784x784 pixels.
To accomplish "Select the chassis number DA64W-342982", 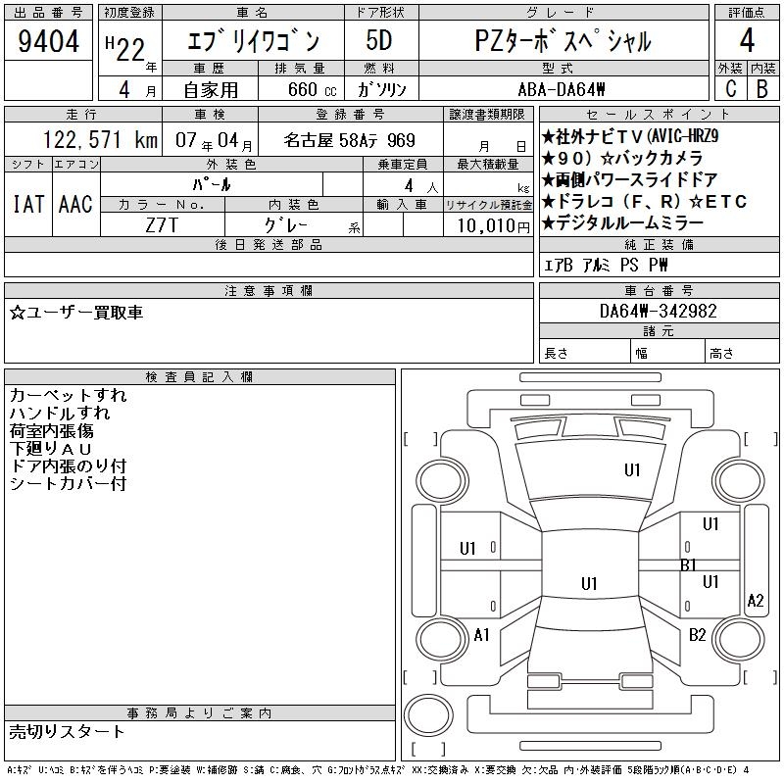I will pyautogui.click(x=658, y=311).
